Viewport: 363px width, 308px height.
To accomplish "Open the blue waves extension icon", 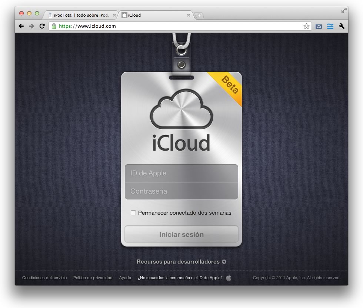I will pyautogui.click(x=330, y=26).
